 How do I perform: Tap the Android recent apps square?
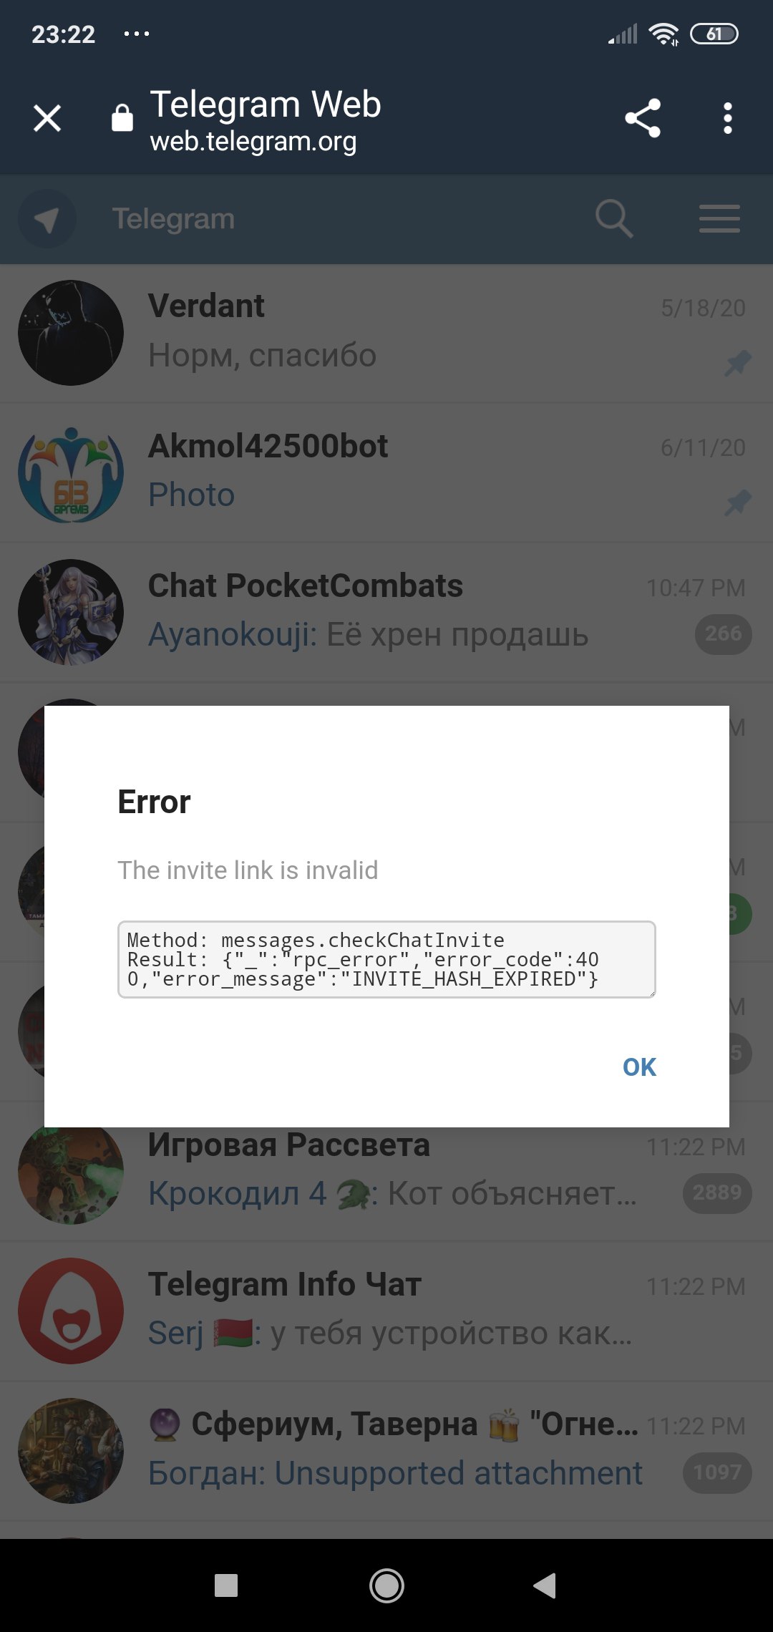point(226,1585)
